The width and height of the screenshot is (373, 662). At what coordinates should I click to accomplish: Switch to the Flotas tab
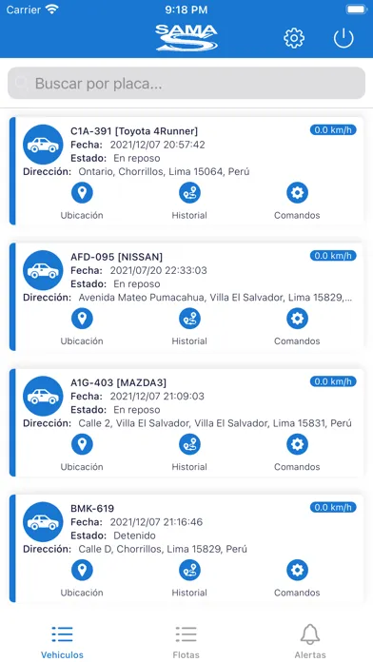pyautogui.click(x=186, y=642)
